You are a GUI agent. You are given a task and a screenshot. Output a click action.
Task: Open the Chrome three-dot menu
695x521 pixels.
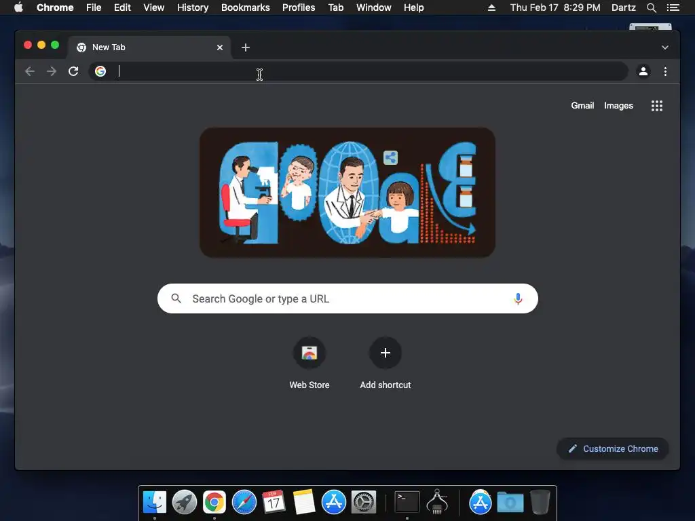[x=665, y=71]
